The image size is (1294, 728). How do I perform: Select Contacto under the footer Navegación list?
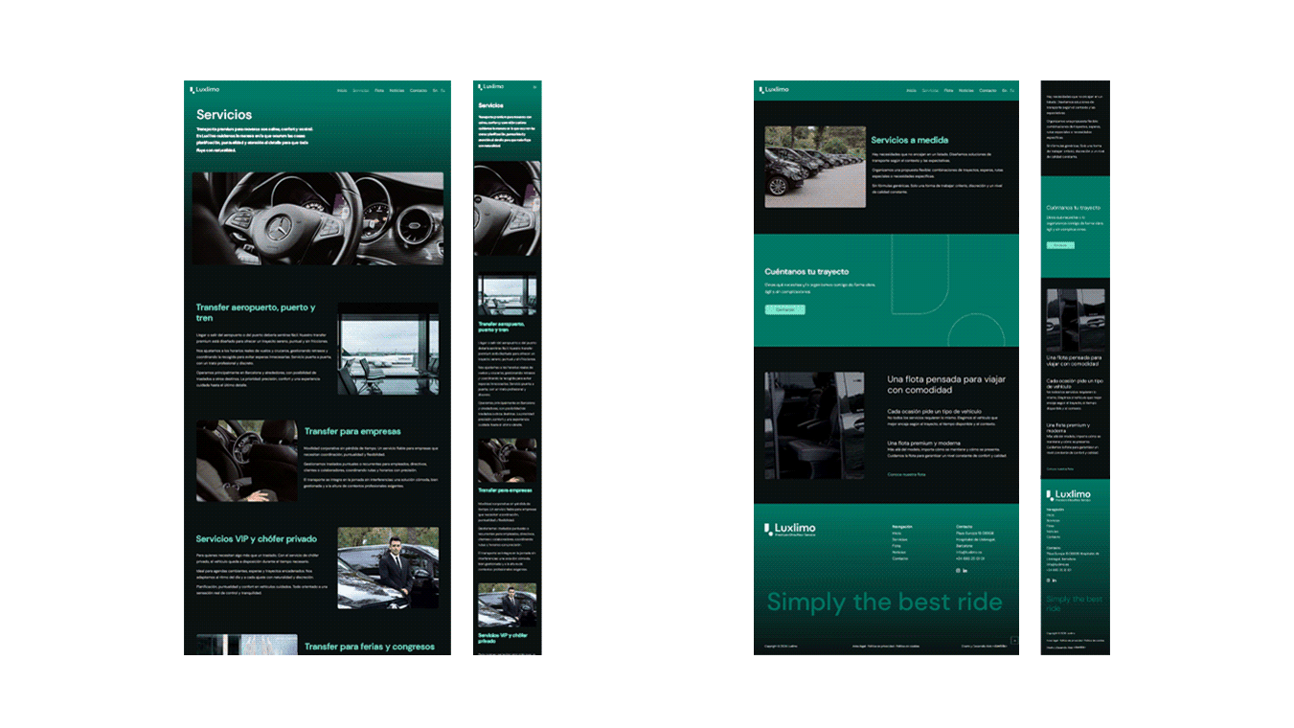click(900, 558)
